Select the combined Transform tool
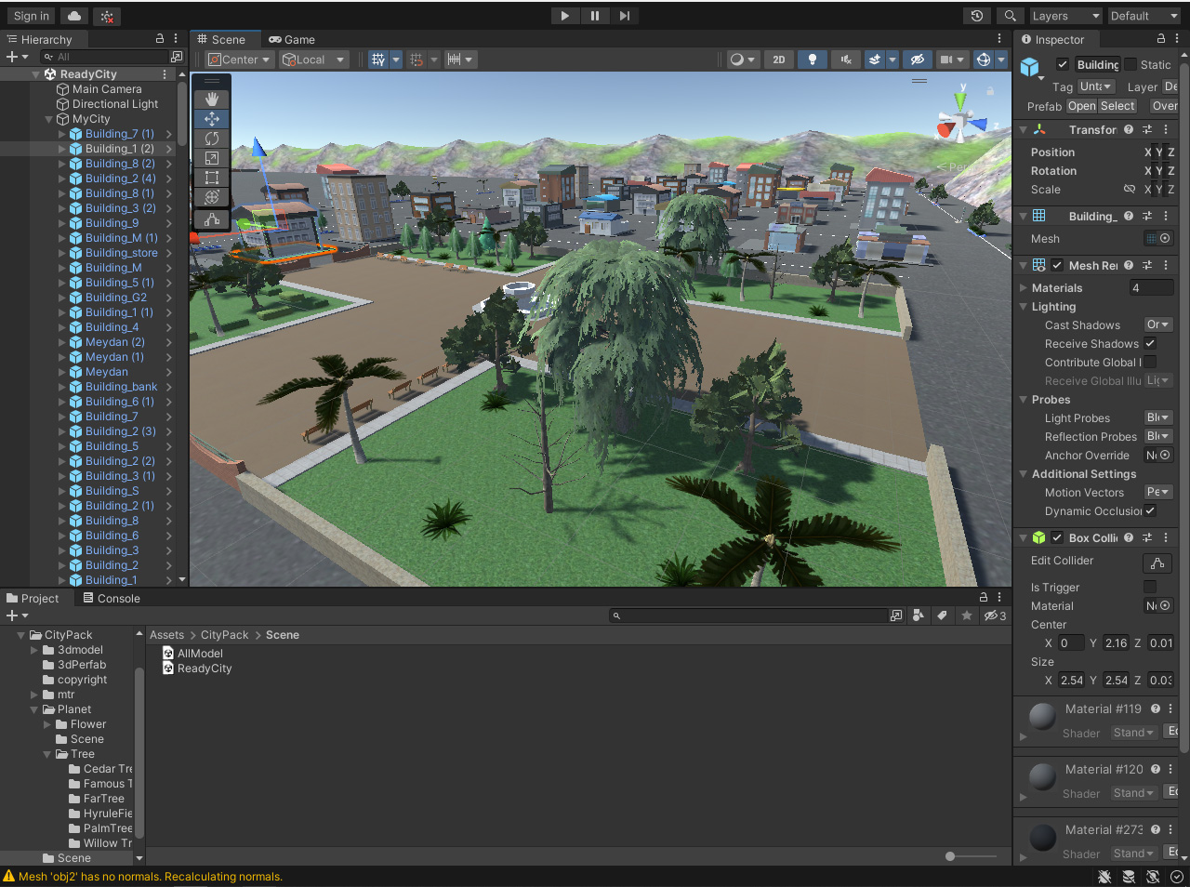 click(212, 197)
